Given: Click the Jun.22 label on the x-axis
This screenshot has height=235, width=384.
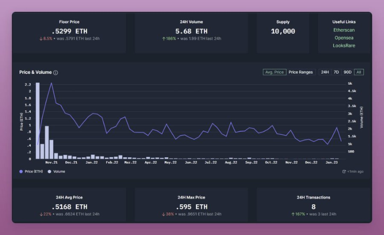Looking at the screenshot, I should pos(191,162).
